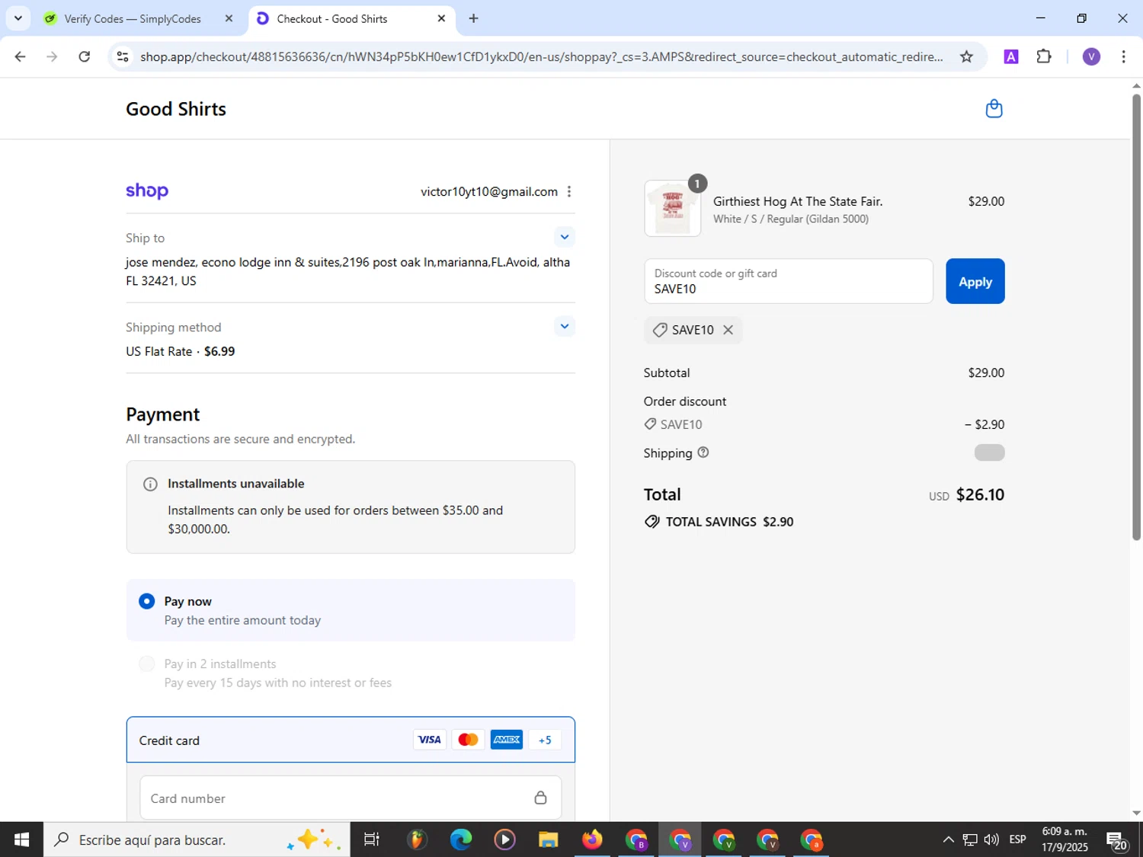Open the Extensions puzzle icon
This screenshot has width=1143, height=857.
coord(1044,56)
